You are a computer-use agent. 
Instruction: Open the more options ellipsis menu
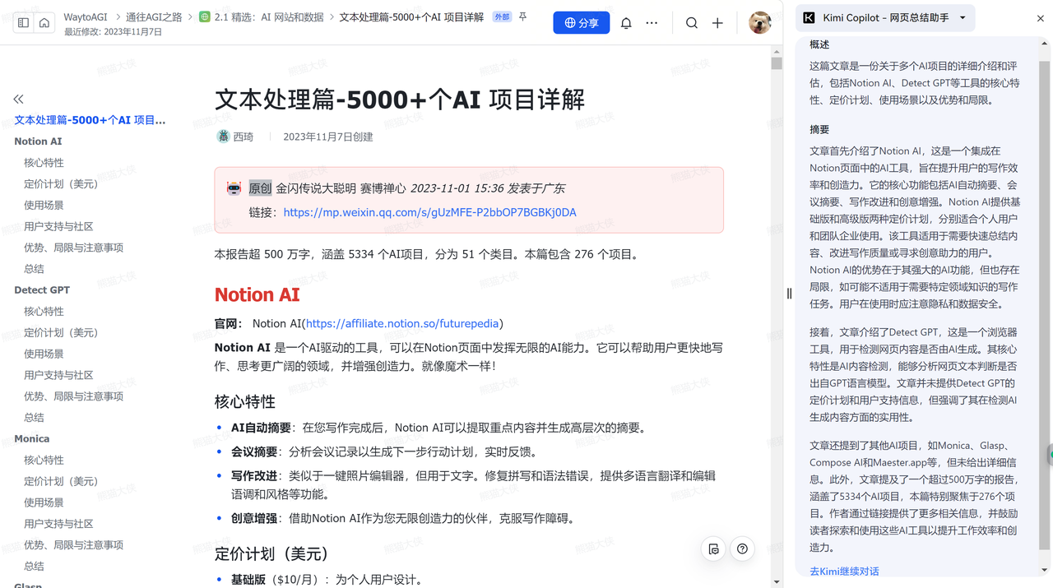652,23
